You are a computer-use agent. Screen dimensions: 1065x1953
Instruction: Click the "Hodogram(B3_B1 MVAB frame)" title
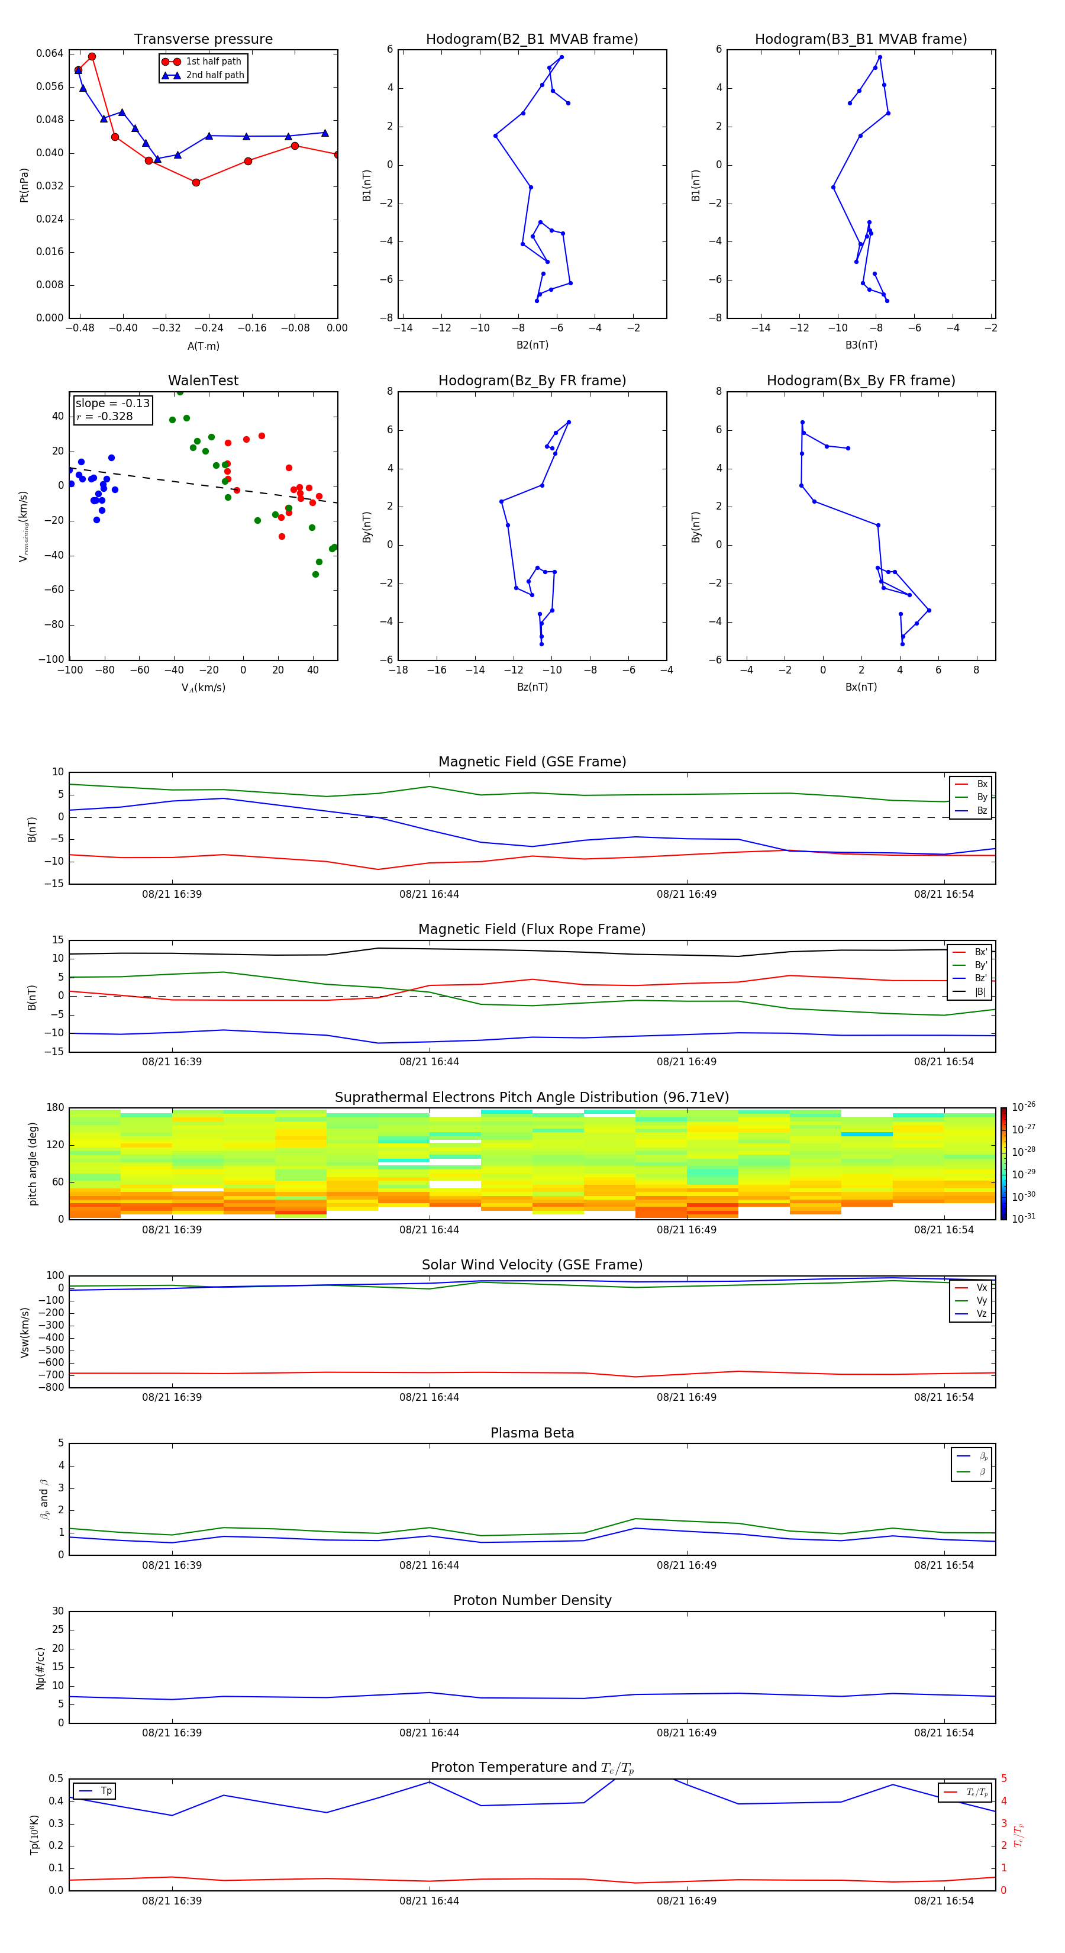(x=861, y=40)
